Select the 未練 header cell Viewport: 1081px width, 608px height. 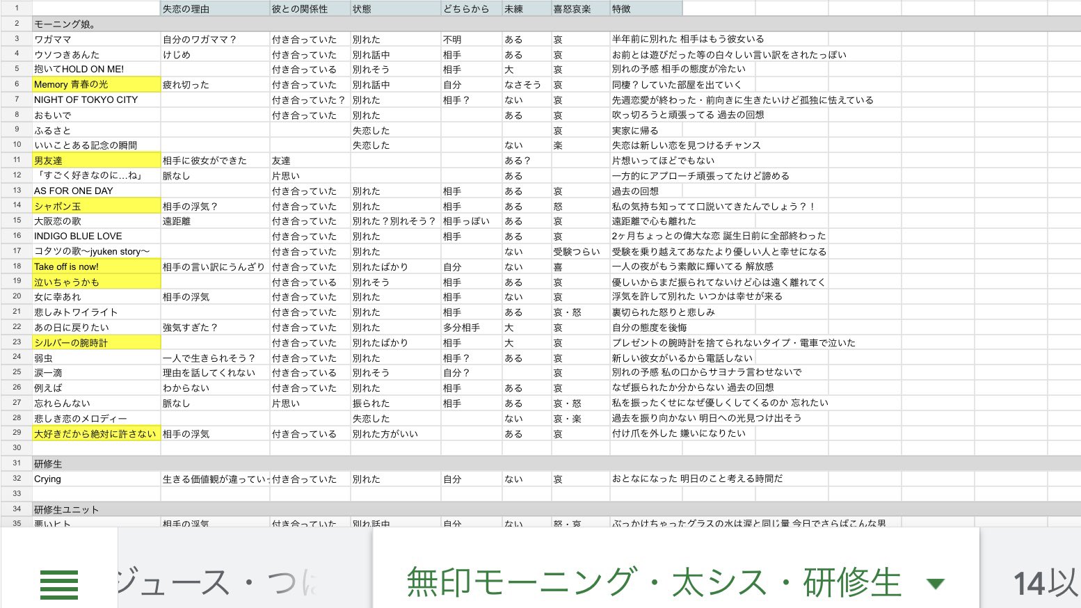[x=527, y=8]
